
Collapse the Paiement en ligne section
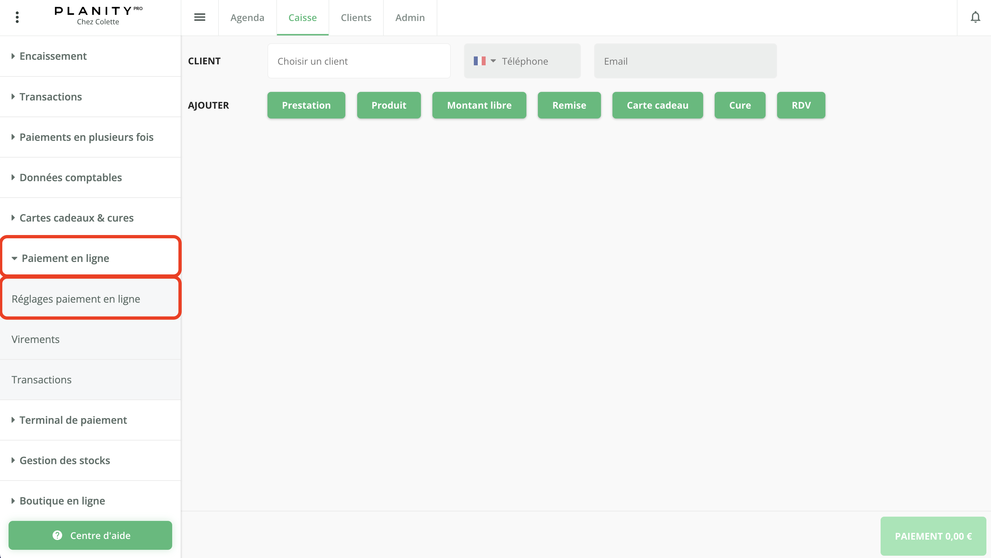click(65, 258)
